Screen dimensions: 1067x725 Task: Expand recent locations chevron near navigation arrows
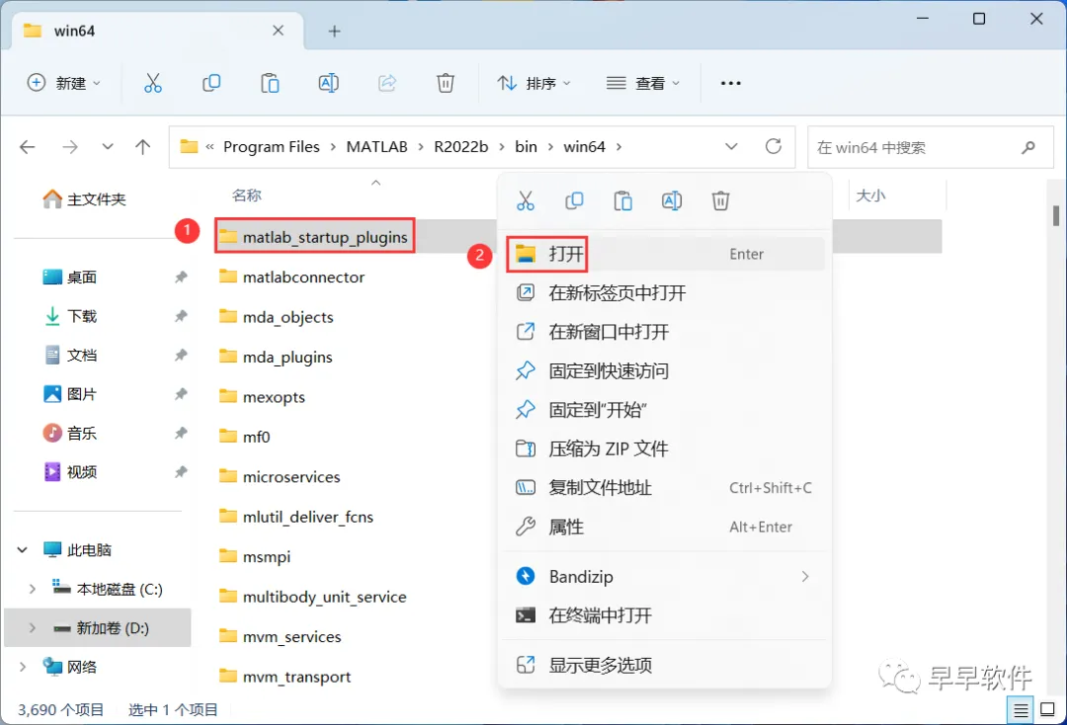pyautogui.click(x=108, y=147)
